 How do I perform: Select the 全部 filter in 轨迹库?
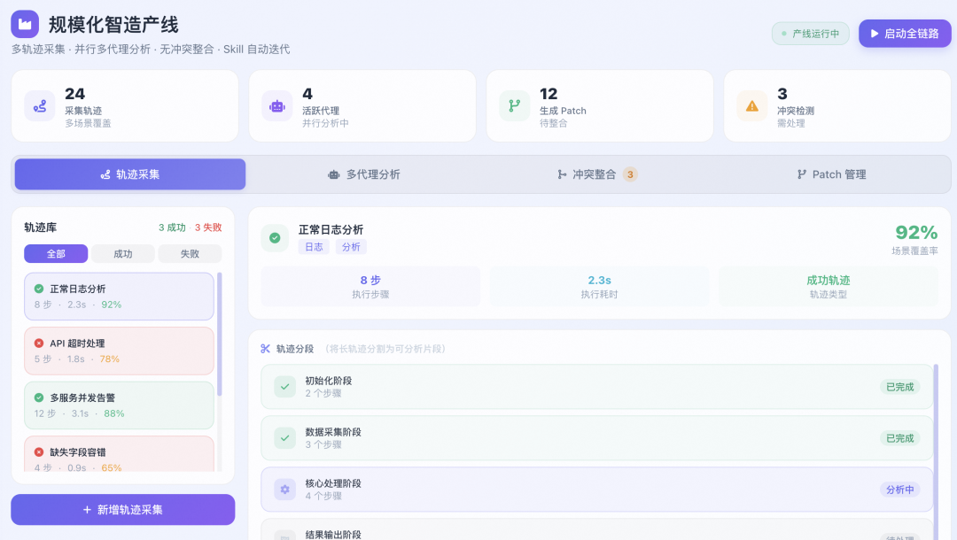click(x=56, y=253)
